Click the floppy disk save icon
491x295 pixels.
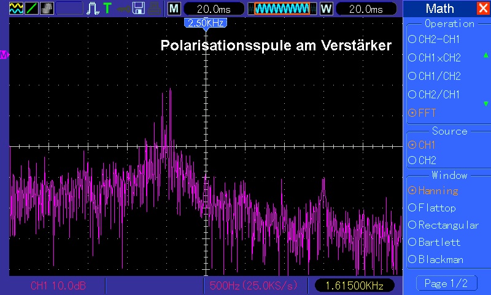pos(139,9)
